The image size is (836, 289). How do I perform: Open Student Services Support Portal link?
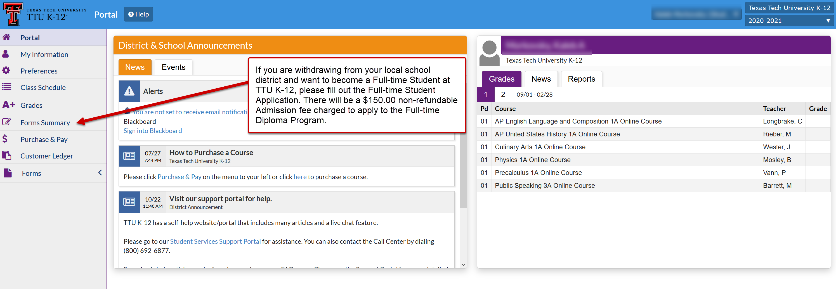(x=215, y=241)
